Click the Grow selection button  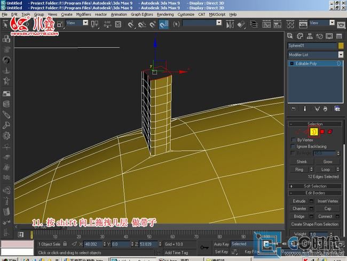tap(328, 162)
